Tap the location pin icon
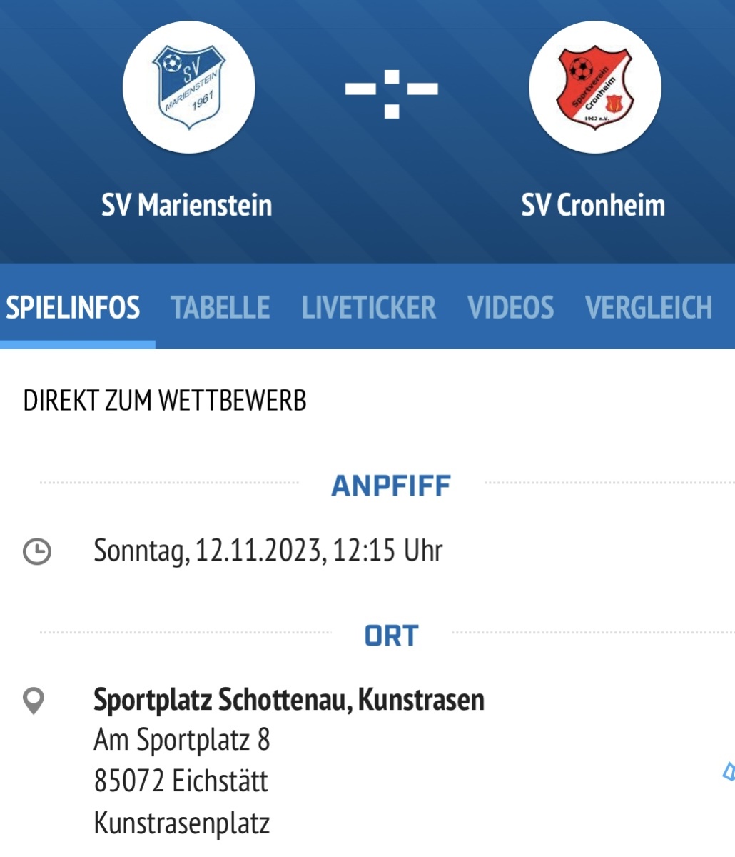The image size is (735, 857). pos(34,701)
